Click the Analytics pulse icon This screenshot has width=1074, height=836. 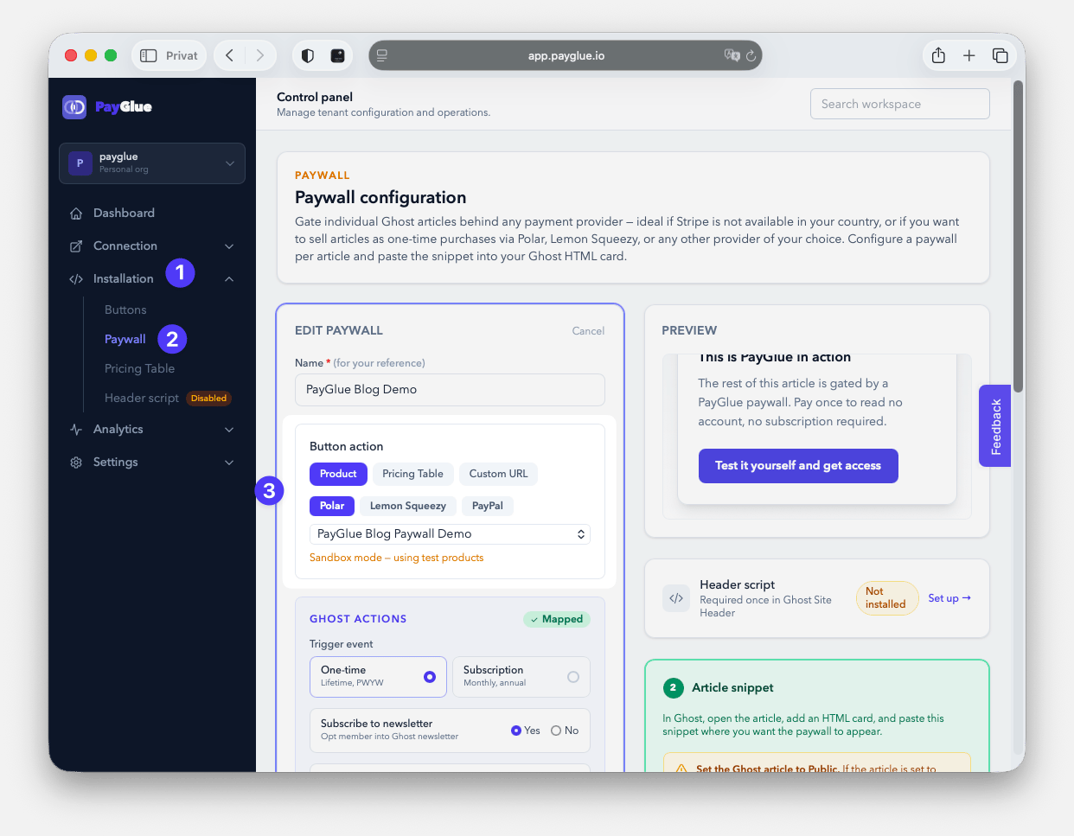point(76,430)
